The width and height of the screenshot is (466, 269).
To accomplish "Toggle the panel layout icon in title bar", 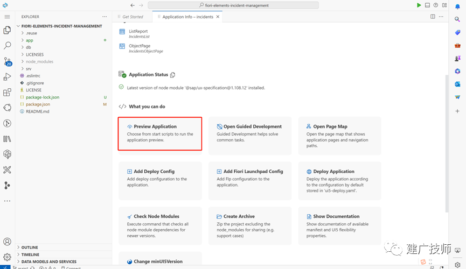I will click(427, 5).
